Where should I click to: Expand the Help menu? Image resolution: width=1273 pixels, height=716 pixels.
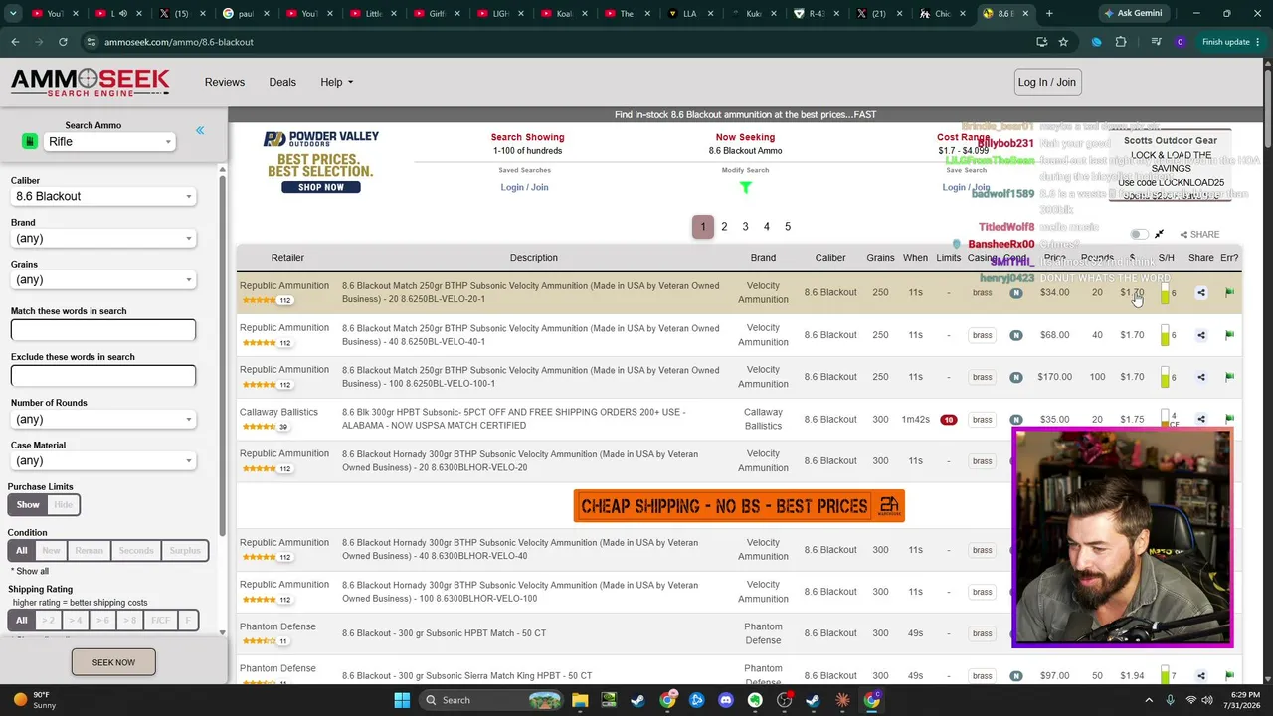pyautogui.click(x=336, y=82)
